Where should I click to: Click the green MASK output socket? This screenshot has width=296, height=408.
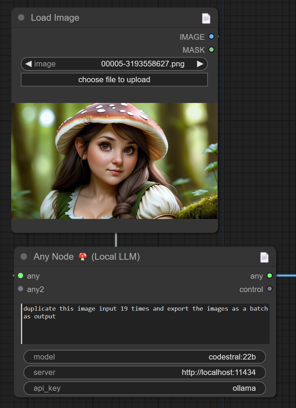click(211, 50)
